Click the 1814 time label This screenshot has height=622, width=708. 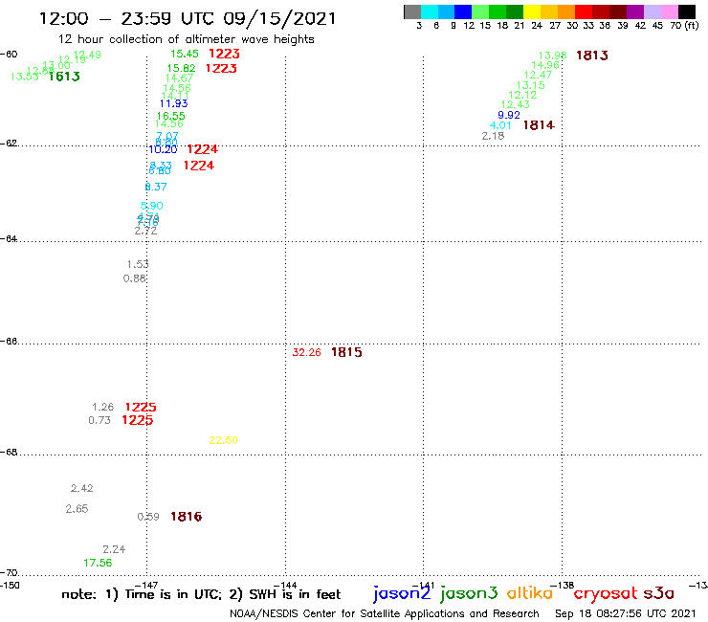[539, 125]
